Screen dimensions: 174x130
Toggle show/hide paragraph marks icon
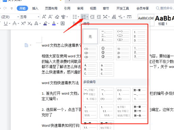[x=120, y=17]
